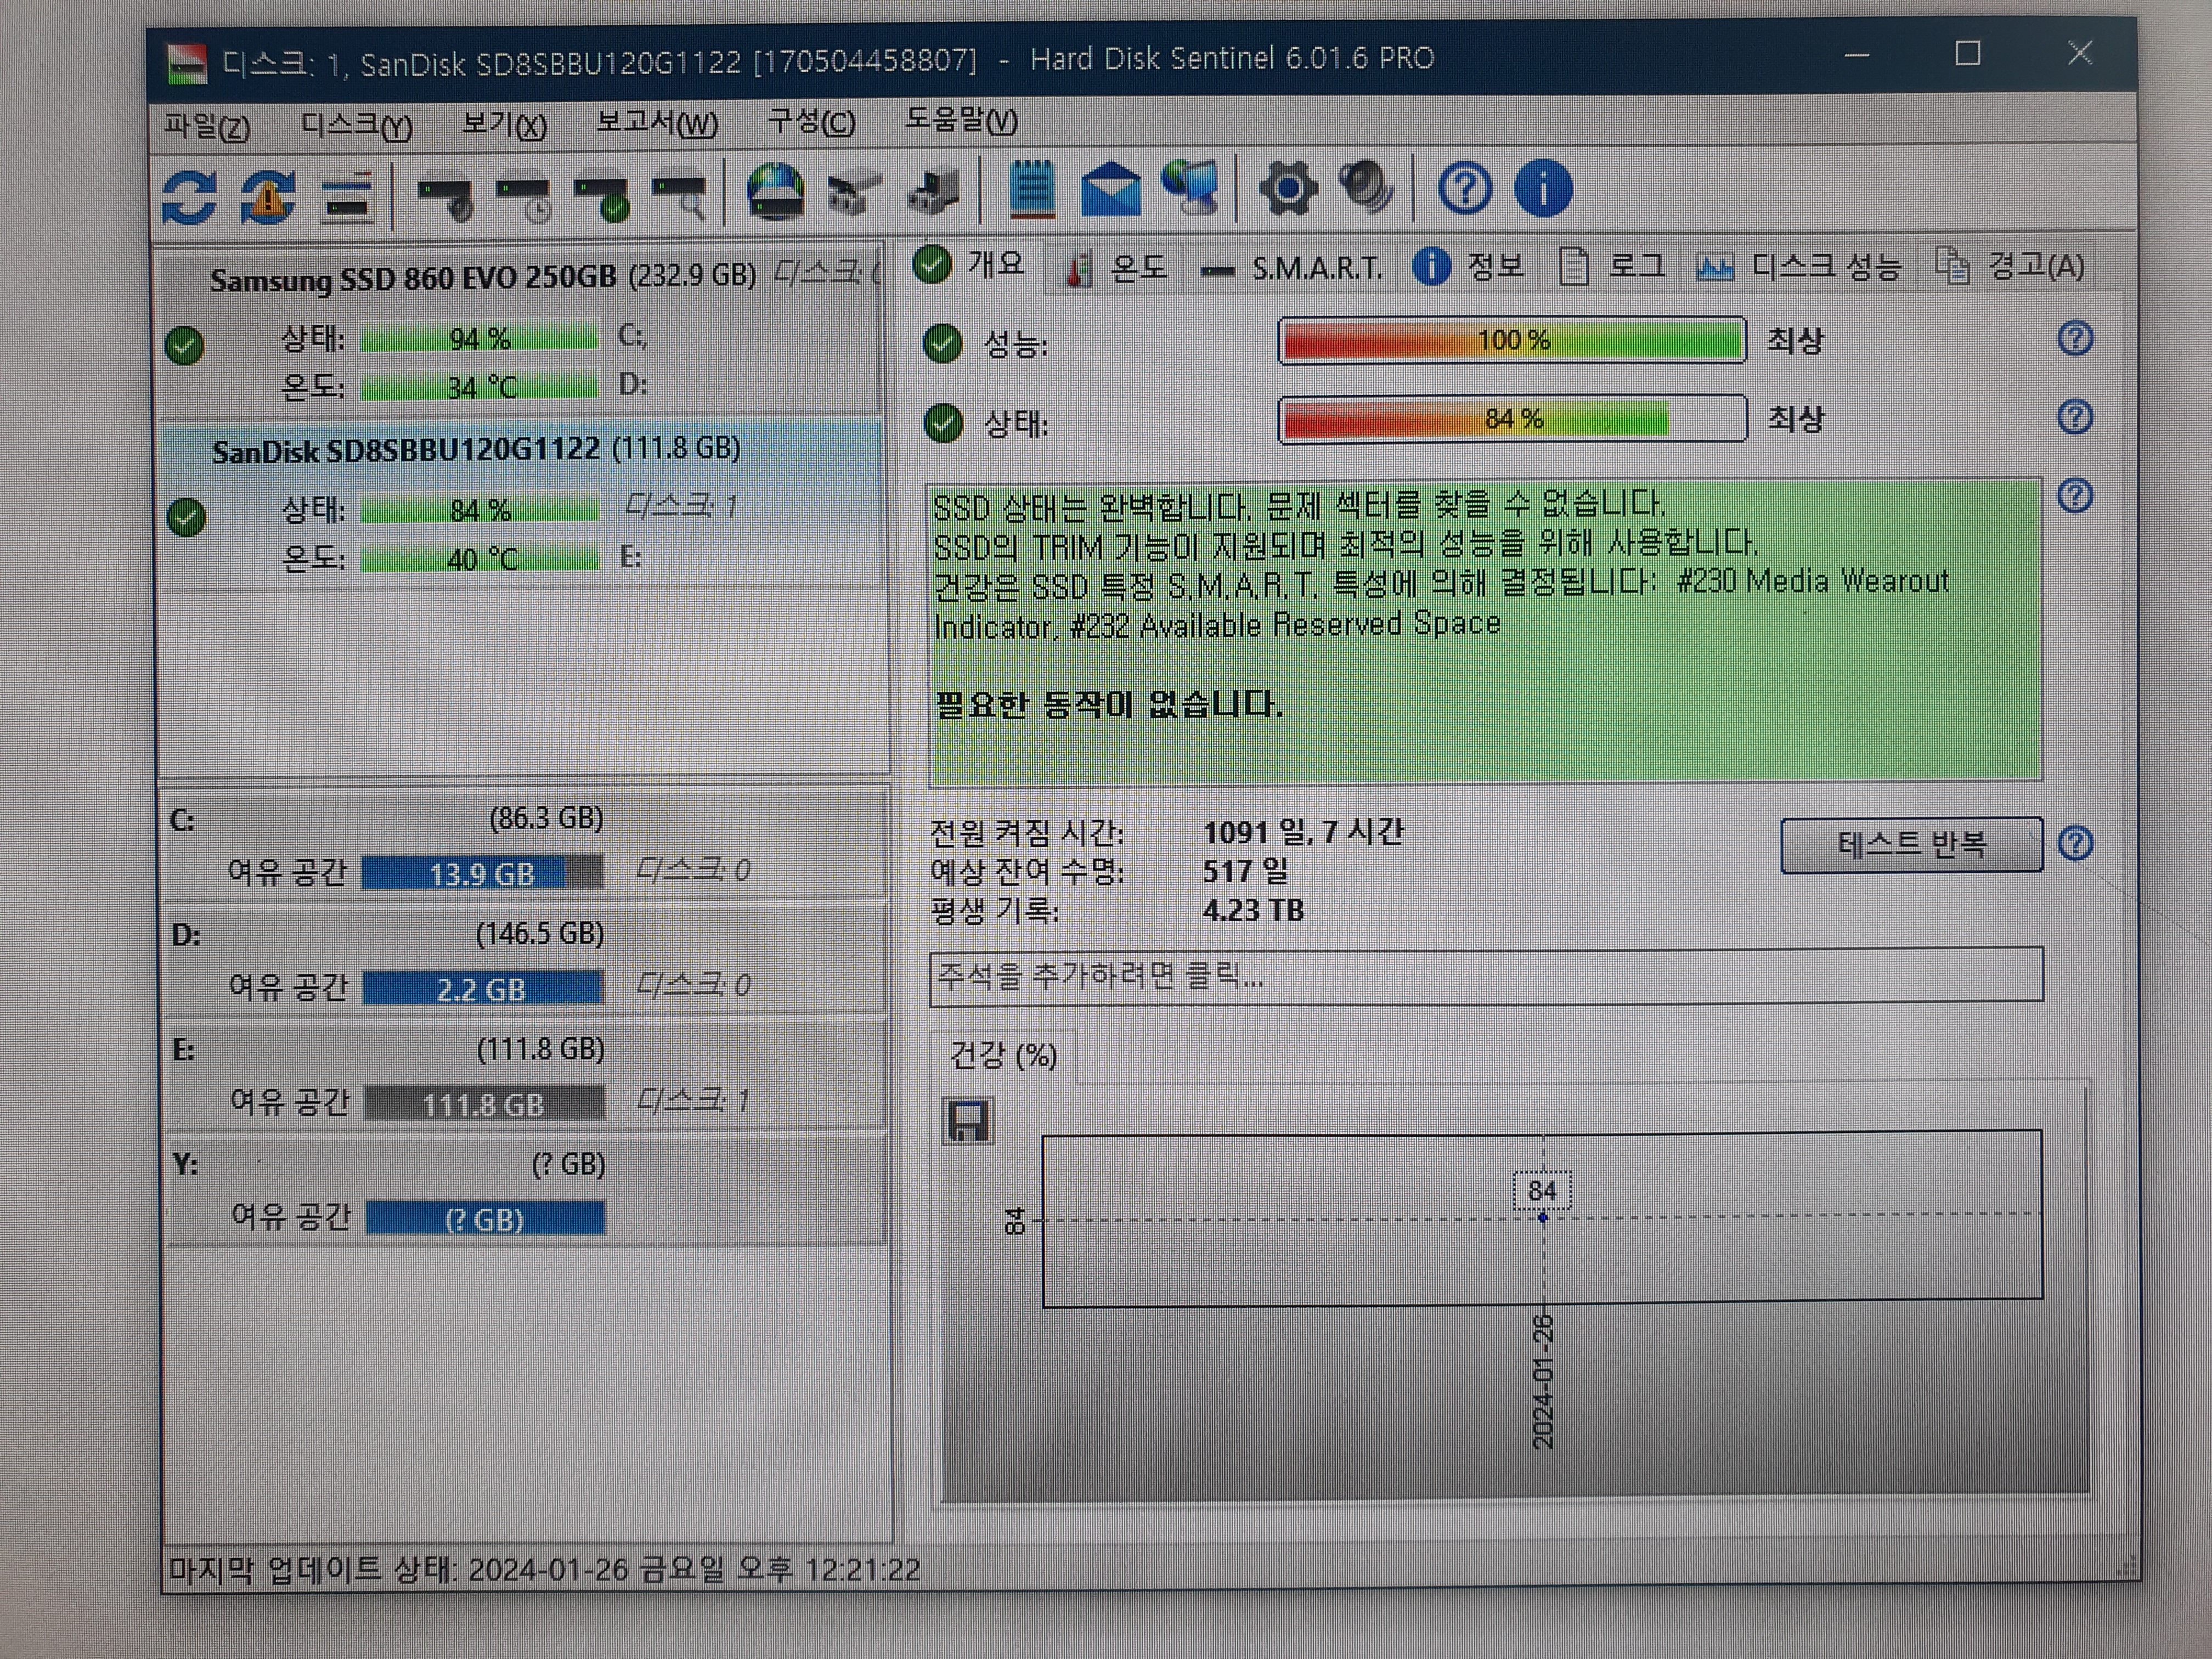Screen dimensions: 2212x1659
Task: Click D: drive free space 2.2 GB bar
Action: click(x=483, y=988)
